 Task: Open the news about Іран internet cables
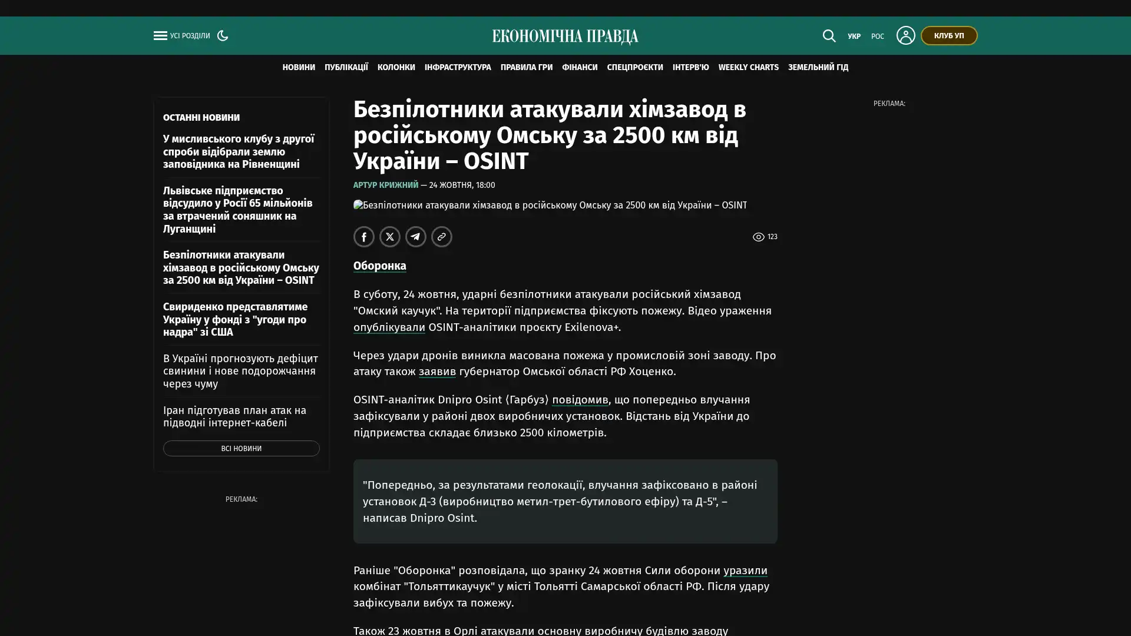(234, 417)
